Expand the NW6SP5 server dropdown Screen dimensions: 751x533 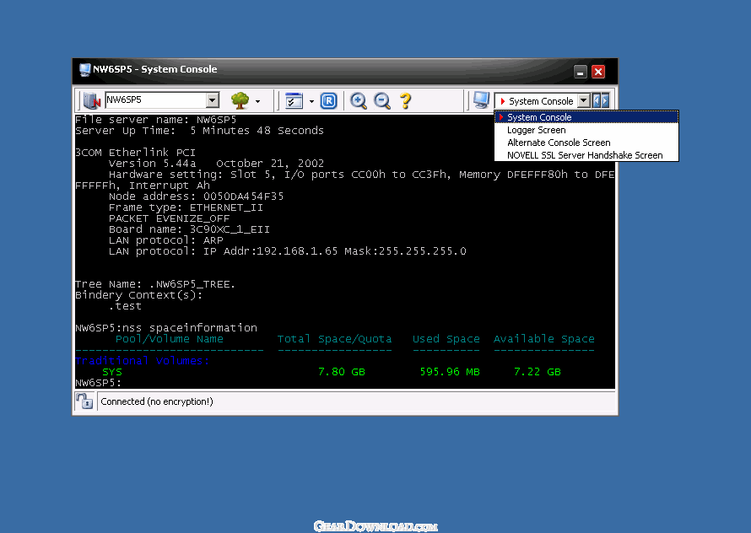click(212, 100)
